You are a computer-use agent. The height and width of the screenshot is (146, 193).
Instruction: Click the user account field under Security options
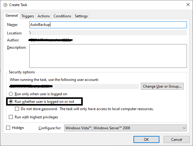tap(73, 86)
